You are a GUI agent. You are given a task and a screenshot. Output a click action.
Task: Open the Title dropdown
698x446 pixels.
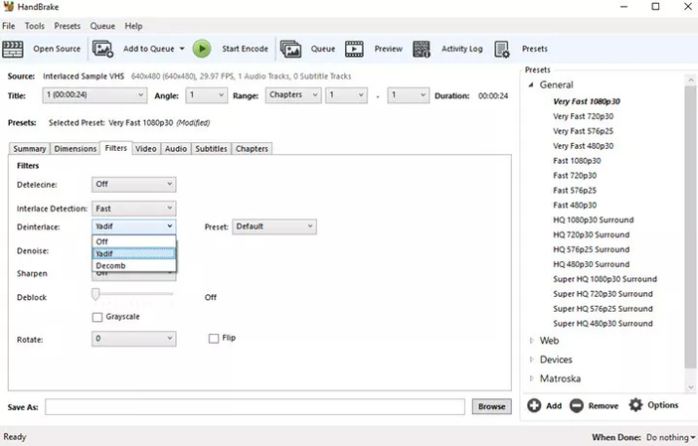[94, 95]
